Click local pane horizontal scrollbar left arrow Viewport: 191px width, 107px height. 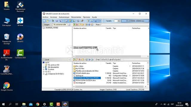click(74, 86)
